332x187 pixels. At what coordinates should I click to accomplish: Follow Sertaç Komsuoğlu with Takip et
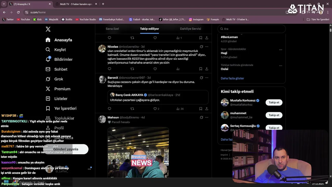point(274,128)
